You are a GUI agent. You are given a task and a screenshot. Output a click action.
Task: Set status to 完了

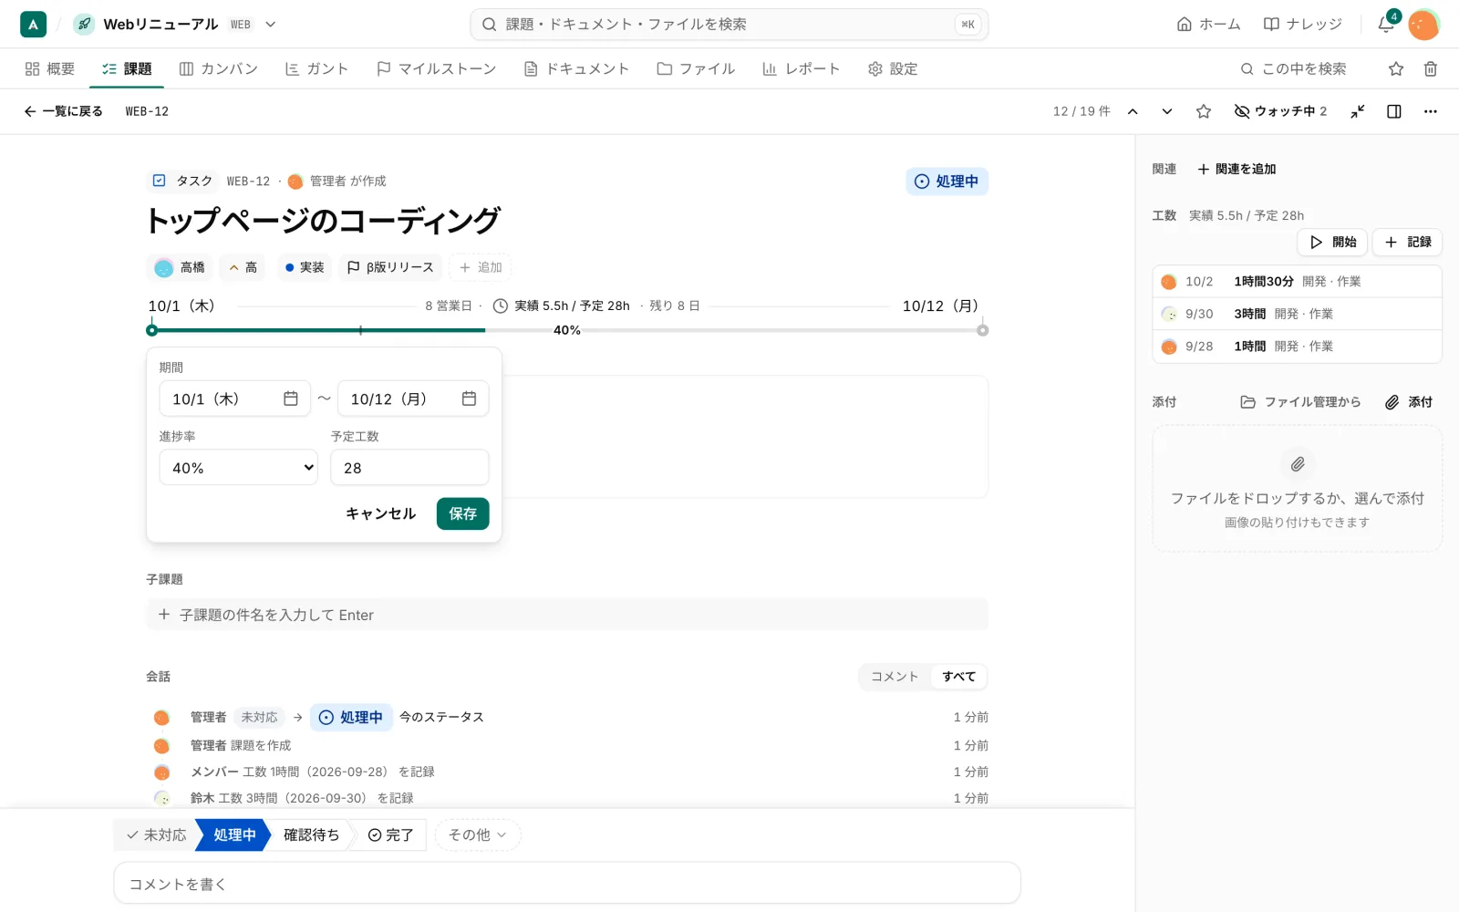390,834
